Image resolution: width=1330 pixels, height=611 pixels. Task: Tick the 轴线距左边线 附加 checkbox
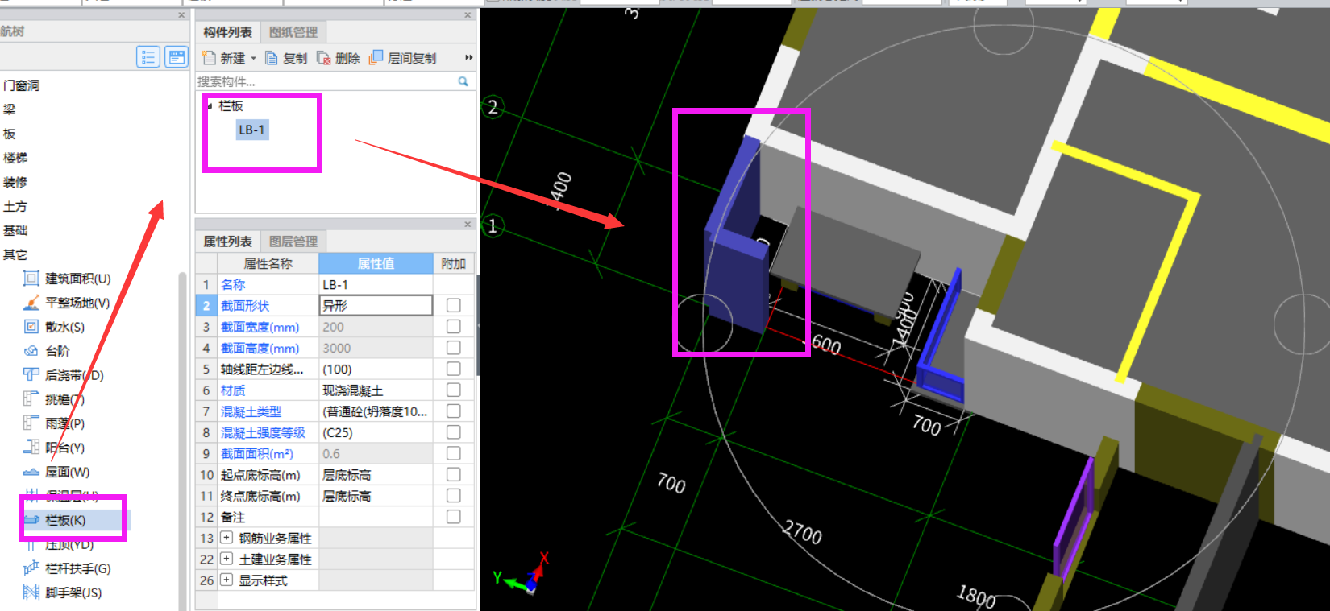[x=454, y=369]
